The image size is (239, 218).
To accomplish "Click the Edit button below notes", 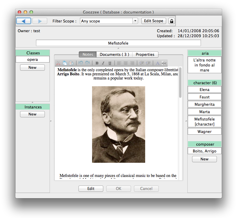I will [91, 189].
